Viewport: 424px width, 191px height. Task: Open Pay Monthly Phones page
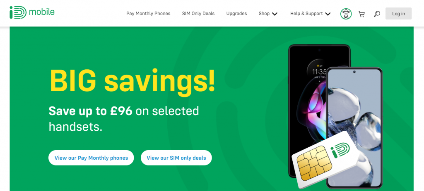point(149,14)
